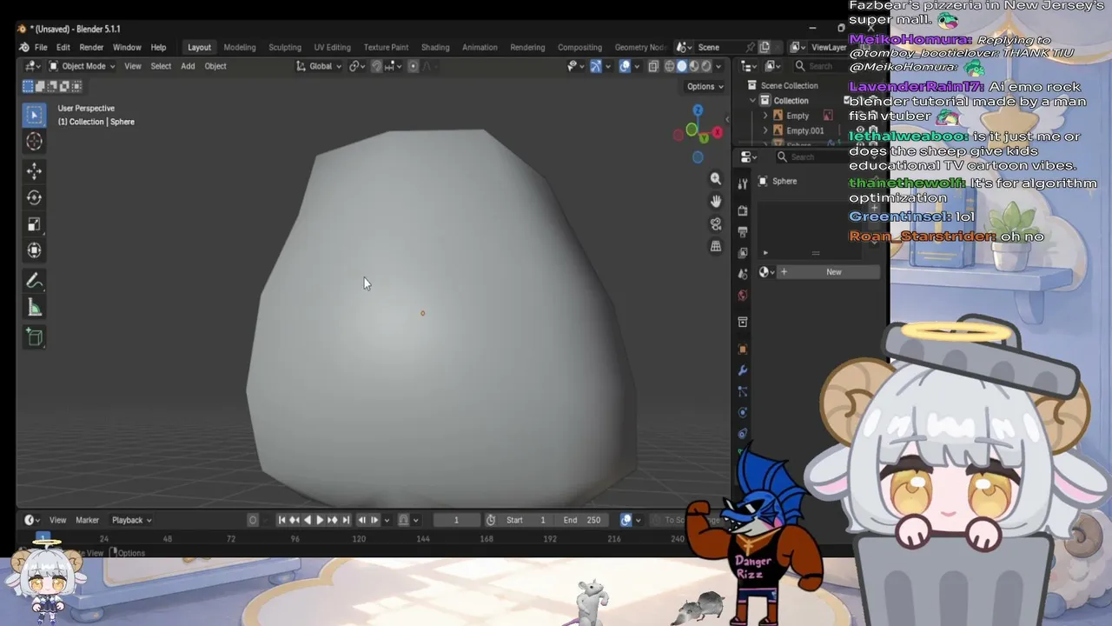Open the viewport Add menu
The image size is (1112, 626).
pos(188,66)
